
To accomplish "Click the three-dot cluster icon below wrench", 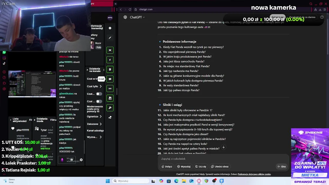I will [x=110, y=117].
